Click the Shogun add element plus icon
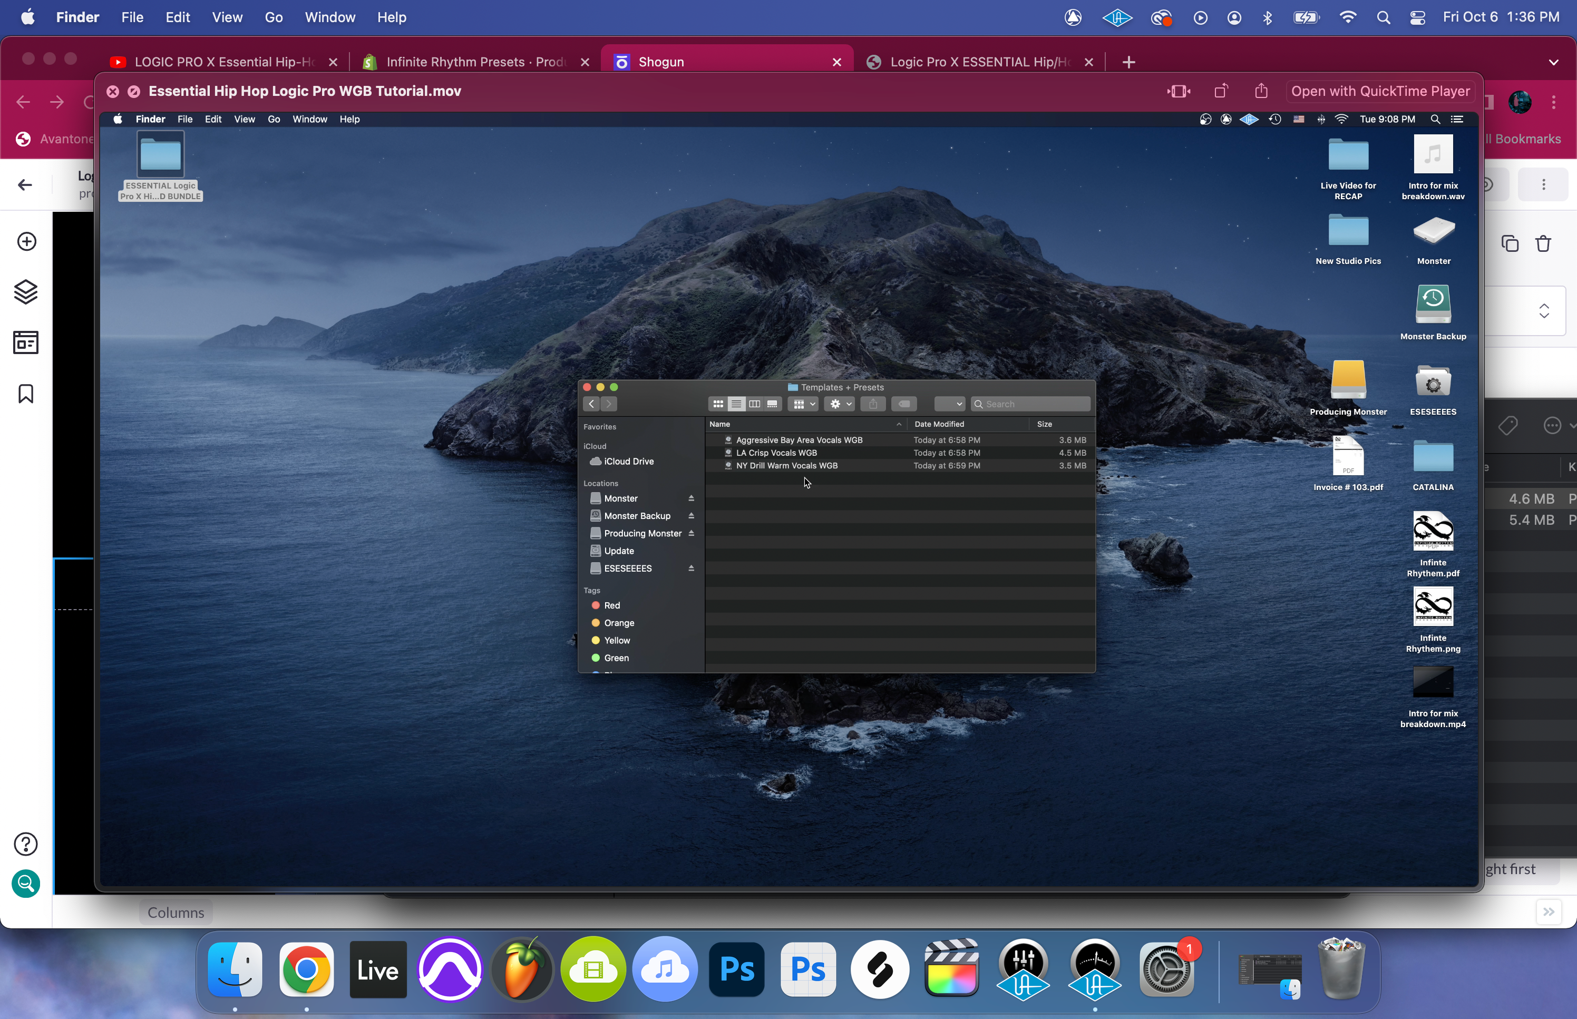1577x1019 pixels. 26,241
